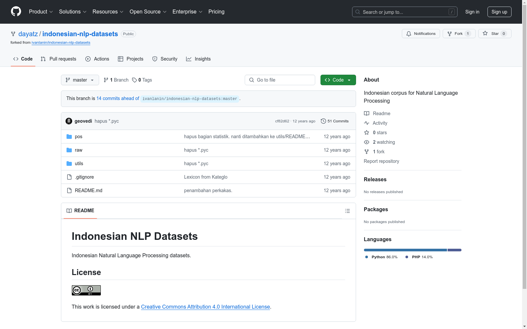Click the Sign up button

(x=499, y=12)
